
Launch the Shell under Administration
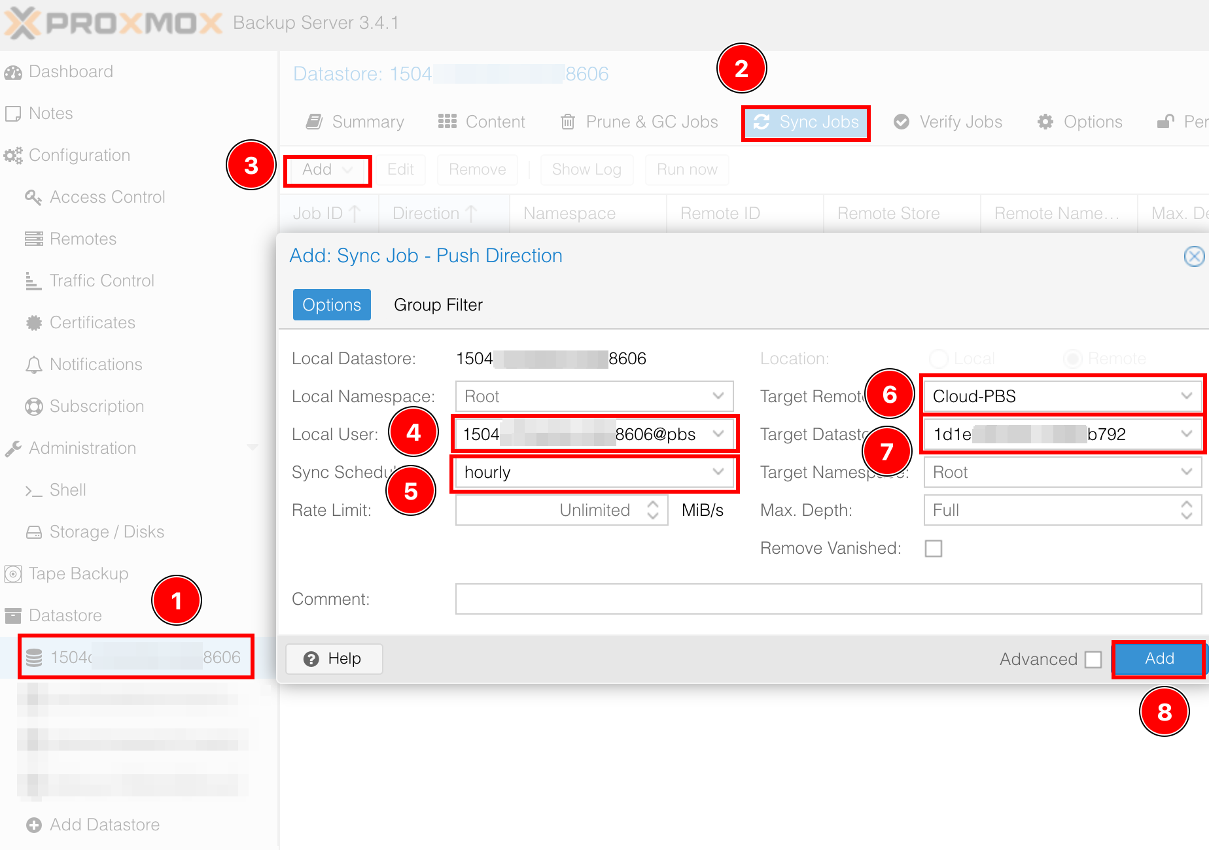68,490
